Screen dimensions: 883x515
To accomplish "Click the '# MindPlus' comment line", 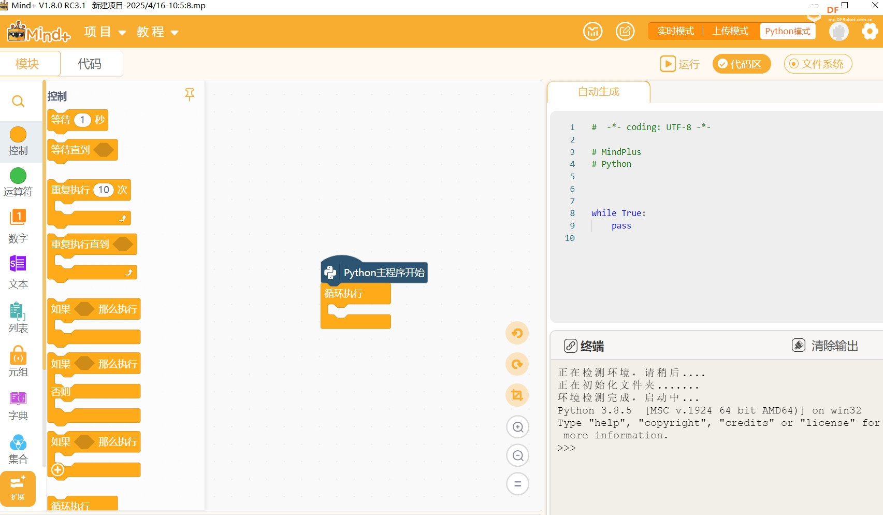I will click(616, 152).
